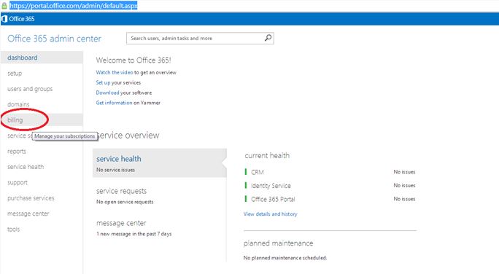The height and width of the screenshot is (274, 499).
Task: Select the portal.office.com address bar URL
Action: tap(73, 5)
